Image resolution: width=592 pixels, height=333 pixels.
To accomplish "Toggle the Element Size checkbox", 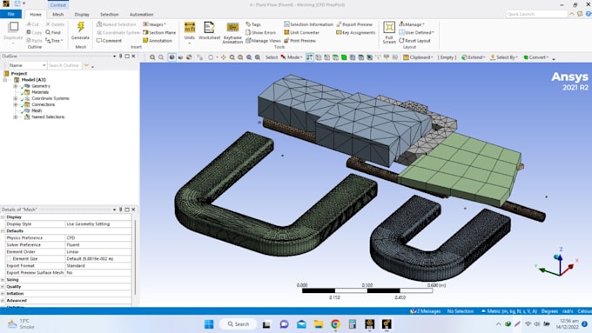I will pos(9,259).
